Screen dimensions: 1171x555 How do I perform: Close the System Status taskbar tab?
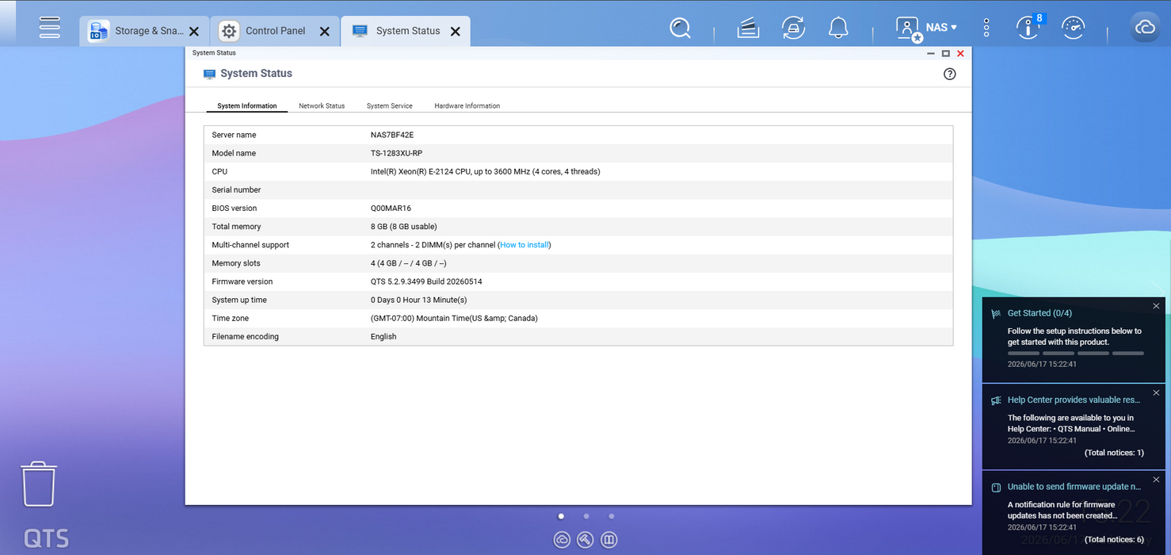click(x=456, y=31)
